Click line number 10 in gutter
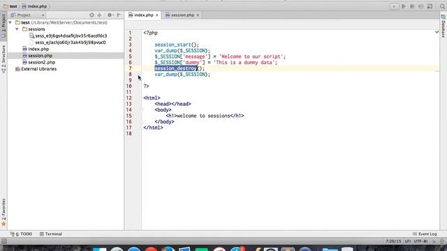This screenshot has height=251, width=447. coord(129,86)
